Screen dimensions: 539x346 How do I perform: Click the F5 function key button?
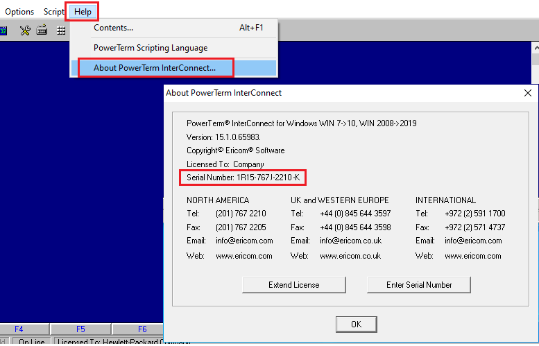point(80,329)
